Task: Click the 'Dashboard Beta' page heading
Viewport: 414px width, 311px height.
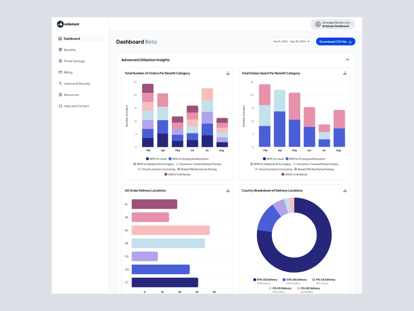Action: tap(137, 42)
